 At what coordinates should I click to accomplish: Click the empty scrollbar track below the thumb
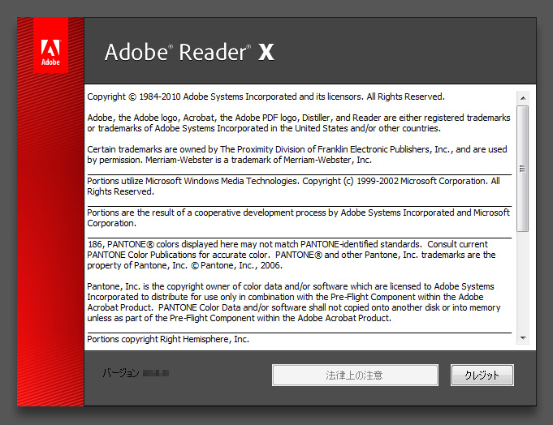[x=523, y=284]
